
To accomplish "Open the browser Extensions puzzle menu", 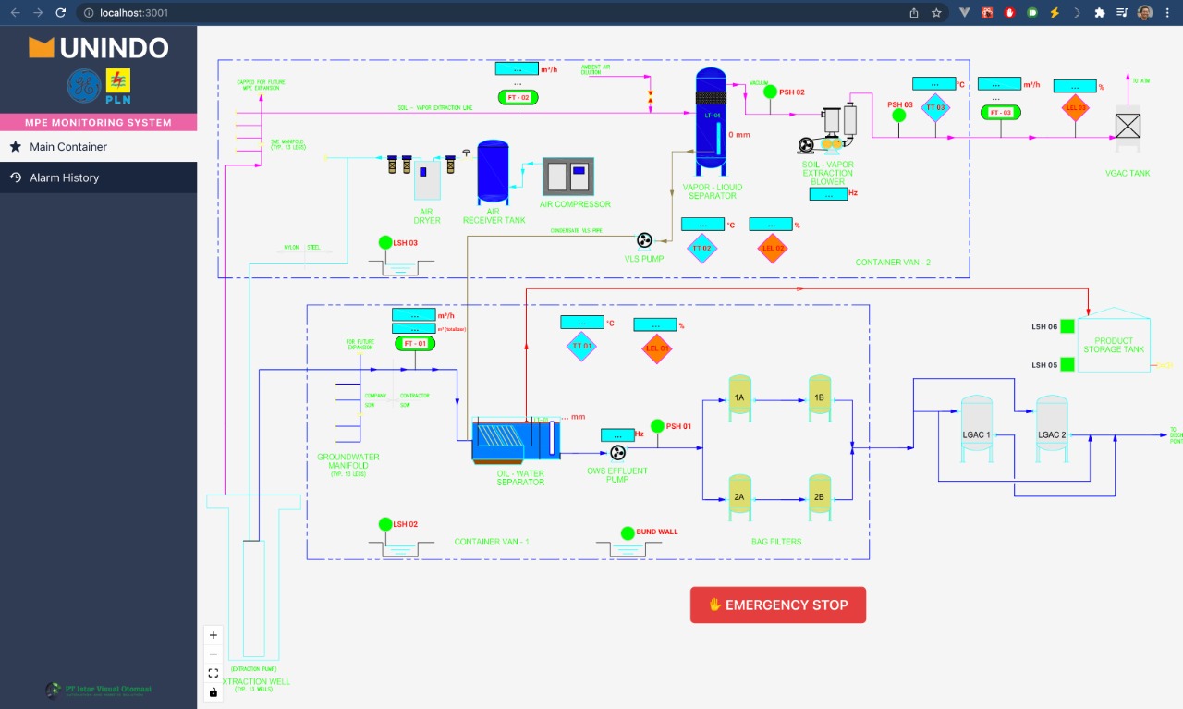I will pos(1099,13).
